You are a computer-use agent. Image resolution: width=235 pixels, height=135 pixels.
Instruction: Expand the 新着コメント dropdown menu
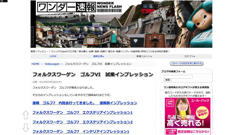pyautogui.click(x=144, y=56)
